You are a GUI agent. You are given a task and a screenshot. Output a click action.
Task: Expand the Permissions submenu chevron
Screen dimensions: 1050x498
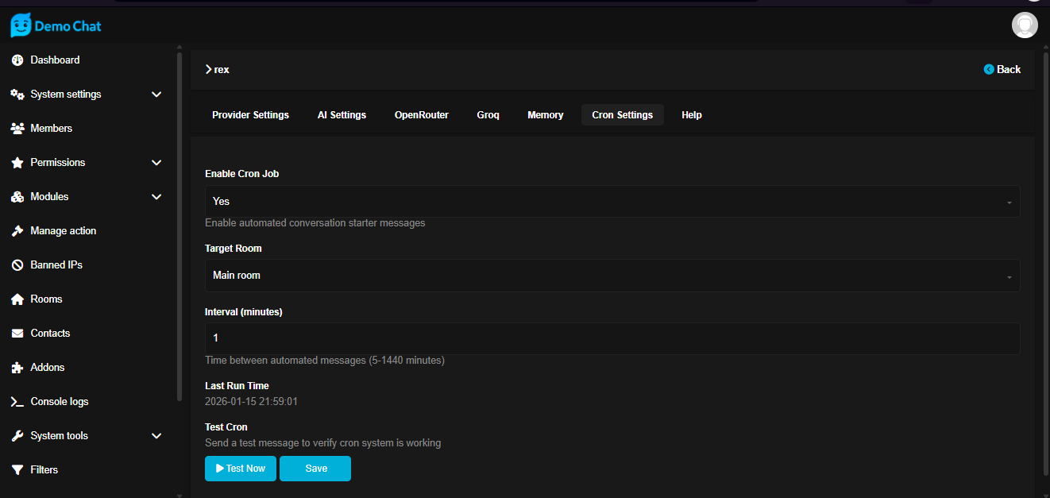point(156,163)
